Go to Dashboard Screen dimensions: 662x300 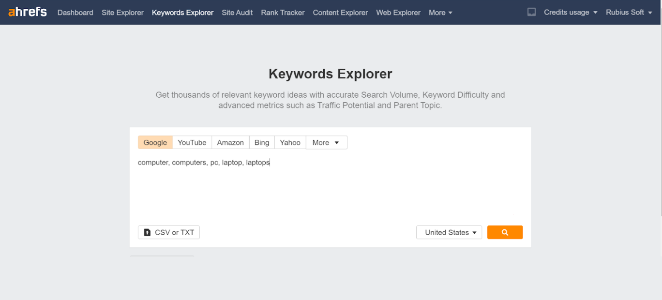pyautogui.click(x=75, y=13)
